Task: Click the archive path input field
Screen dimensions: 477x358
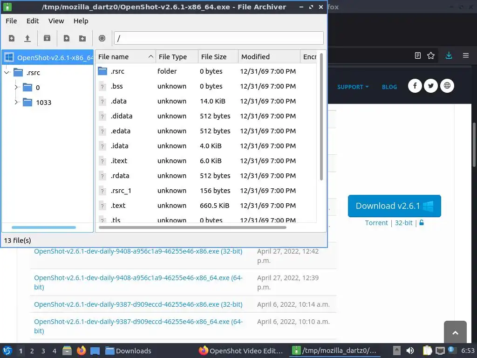Action: [219, 38]
